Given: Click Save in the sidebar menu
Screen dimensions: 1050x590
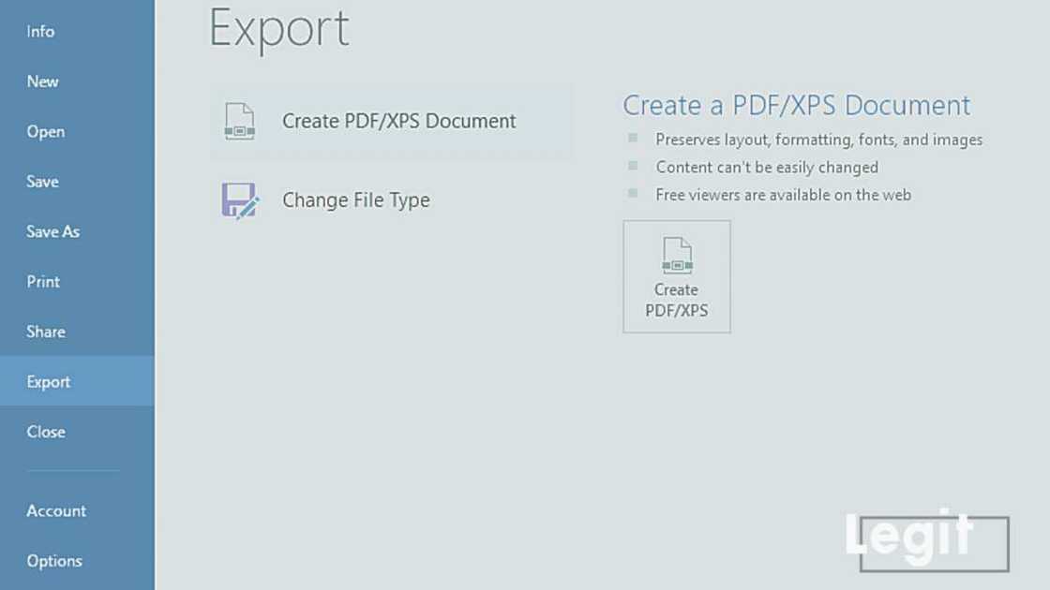Looking at the screenshot, I should coord(42,182).
